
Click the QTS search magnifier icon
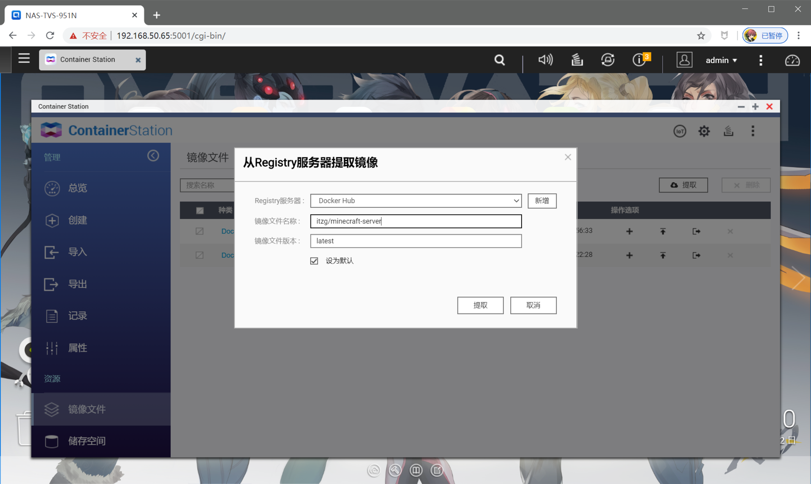pos(499,60)
